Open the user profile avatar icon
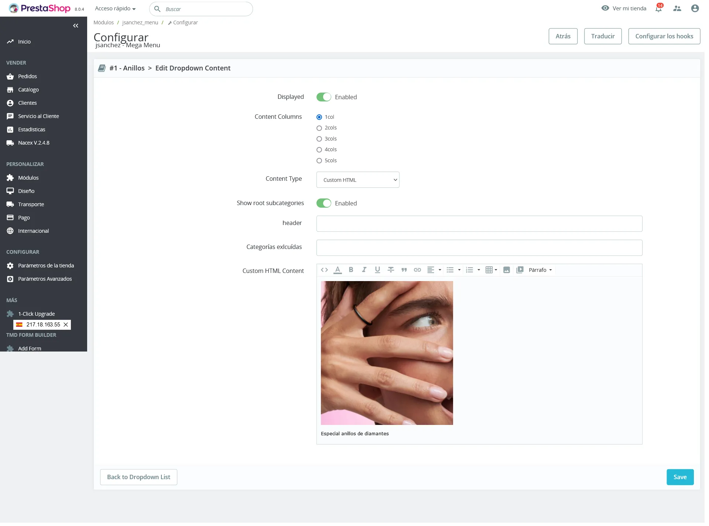Image resolution: width=709 pixels, height=526 pixels. [x=695, y=8]
